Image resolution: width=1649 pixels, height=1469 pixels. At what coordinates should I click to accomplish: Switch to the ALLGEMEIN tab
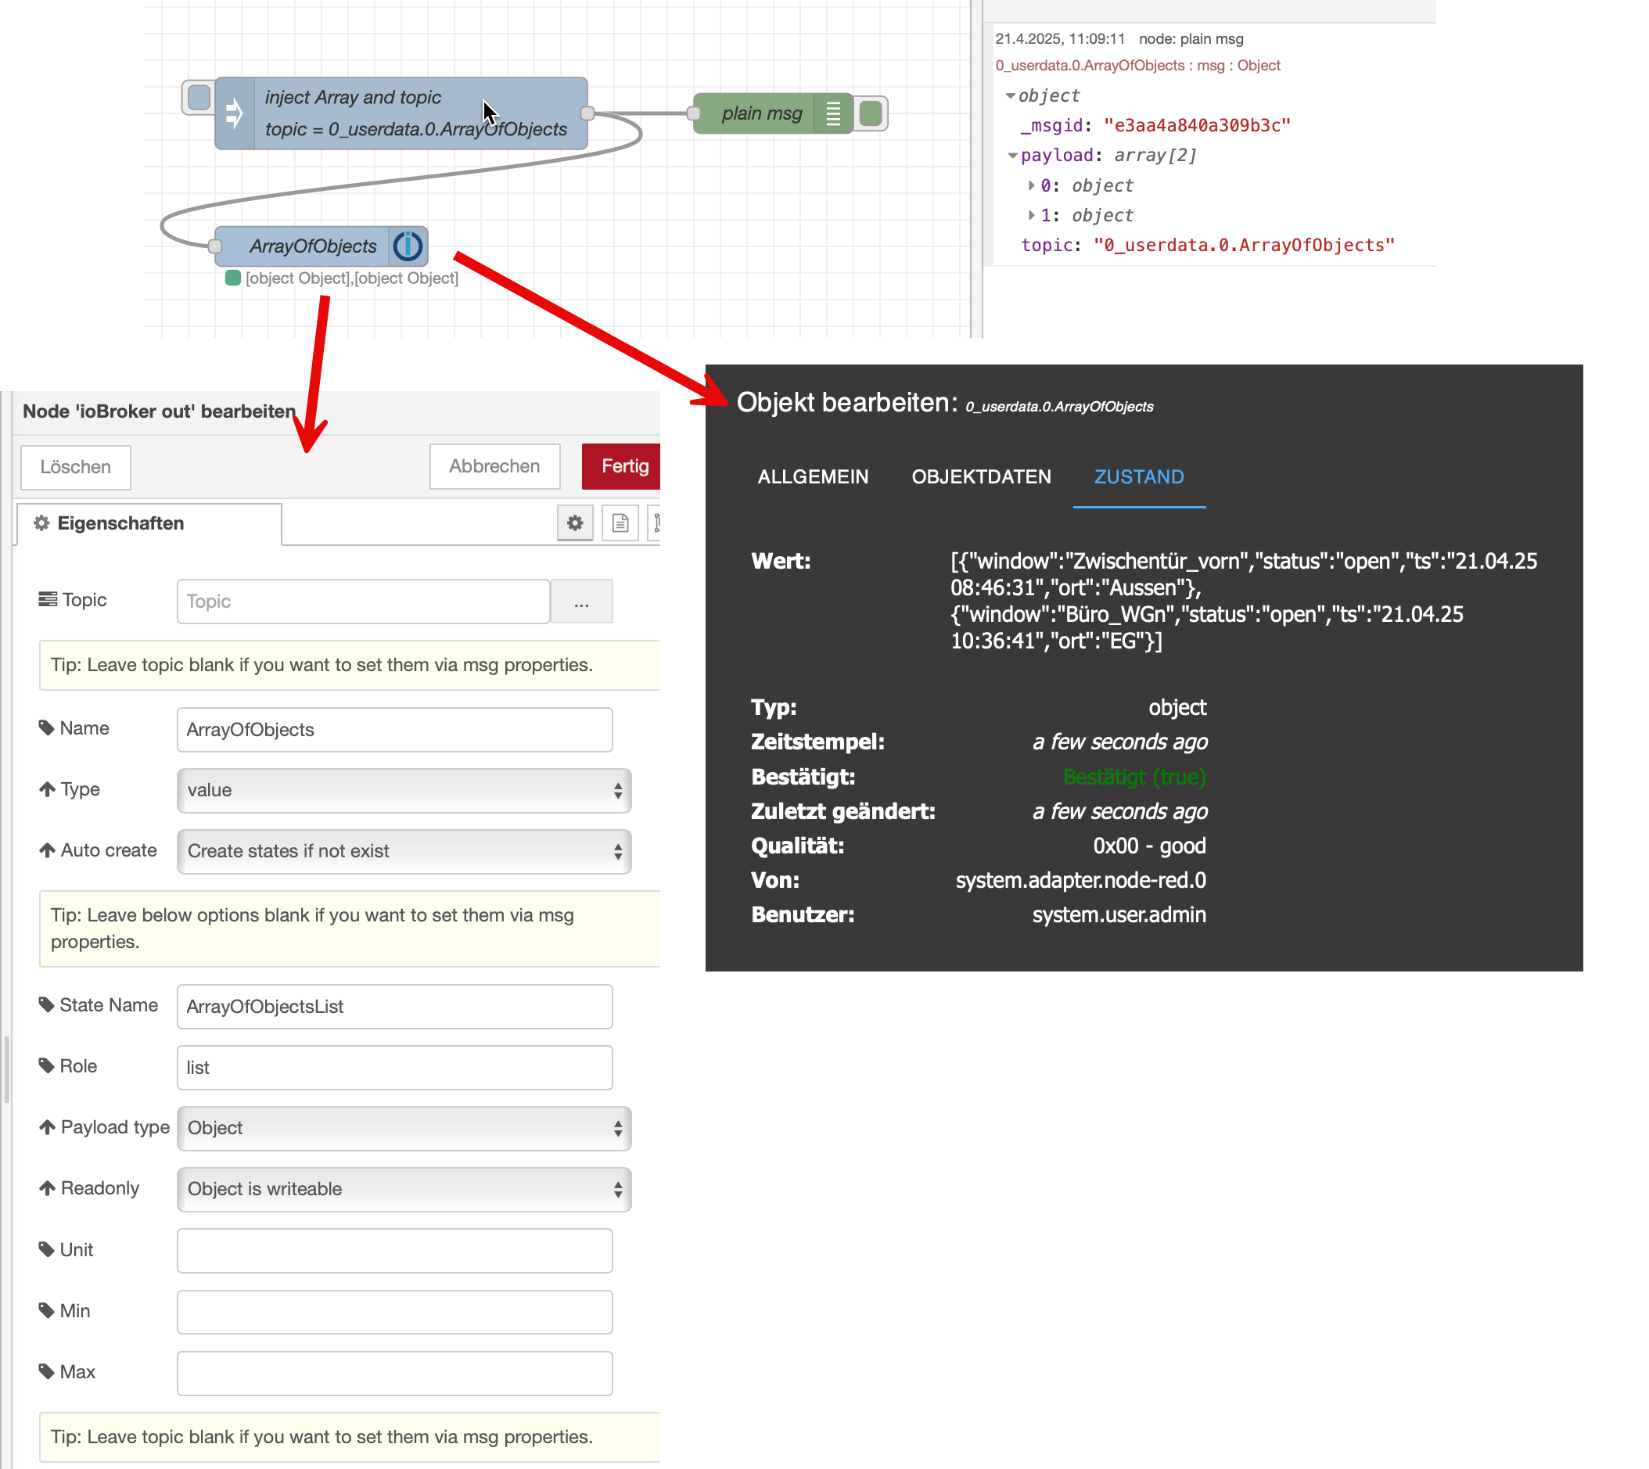813,477
